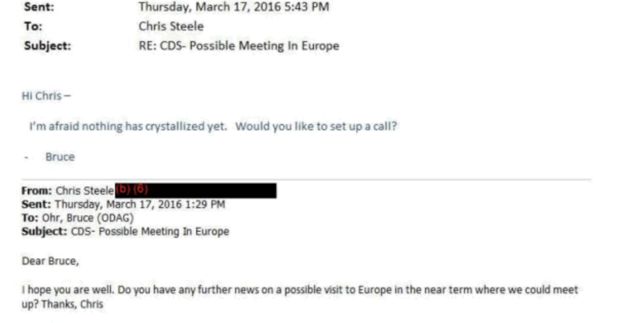Click the larger bold 'Subject:' label at top

47,46
